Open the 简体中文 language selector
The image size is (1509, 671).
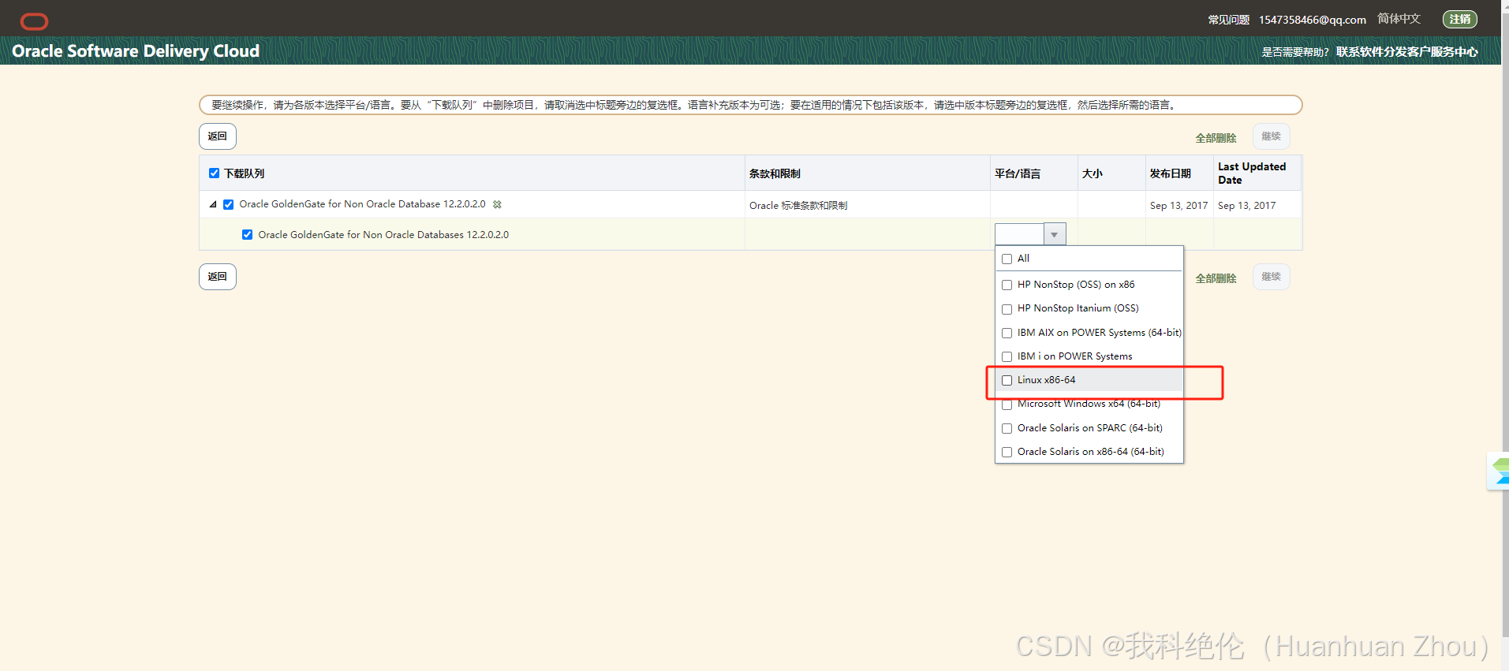[x=1399, y=19]
